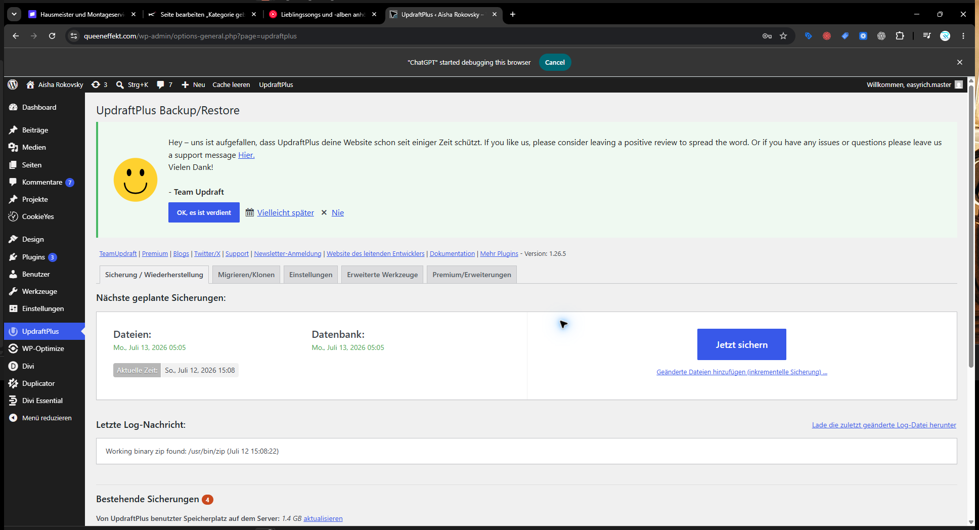Screen dimensions: 979x530
Task: Open the Strg+K search icon
Action: click(x=120, y=84)
